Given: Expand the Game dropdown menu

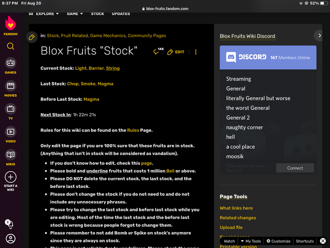Looking at the screenshot, I should pos(75,14).
